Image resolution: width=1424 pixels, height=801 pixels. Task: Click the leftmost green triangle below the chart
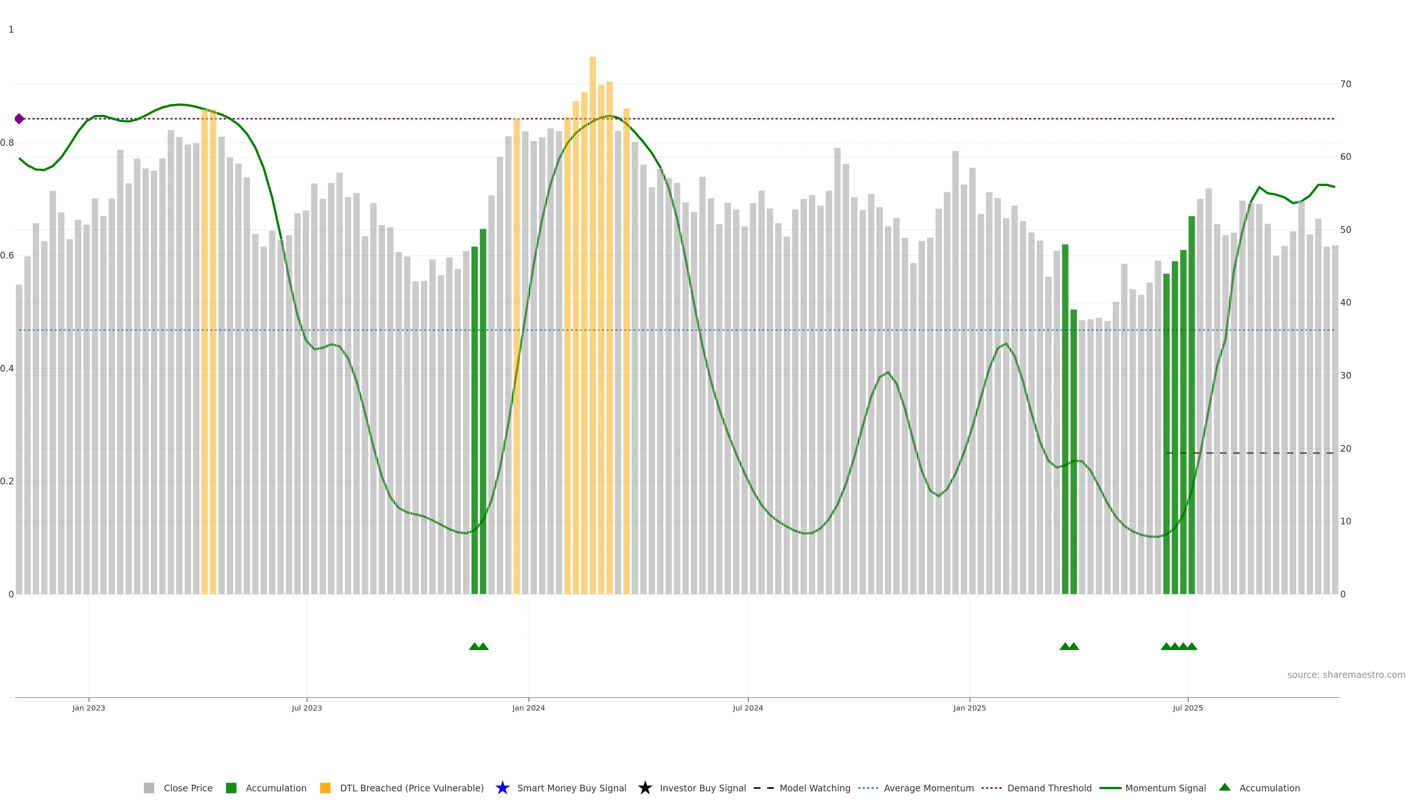click(x=474, y=646)
